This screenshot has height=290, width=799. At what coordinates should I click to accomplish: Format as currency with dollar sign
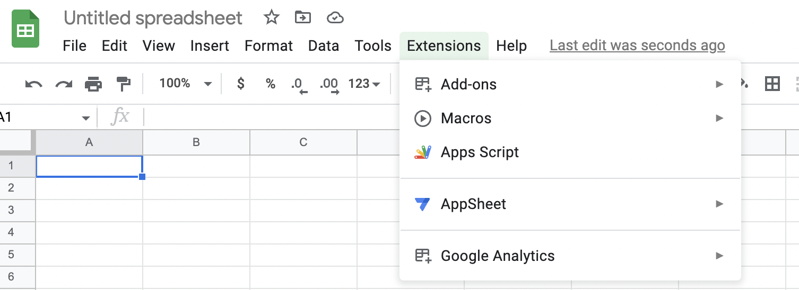[x=241, y=84]
